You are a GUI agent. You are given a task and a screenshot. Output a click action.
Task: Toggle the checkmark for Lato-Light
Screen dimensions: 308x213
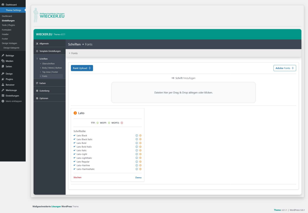pos(75,154)
